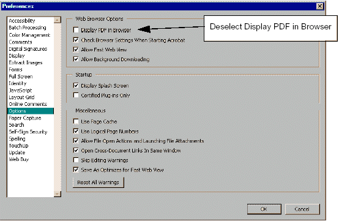Click the Reset All Warnings button

point(98,182)
